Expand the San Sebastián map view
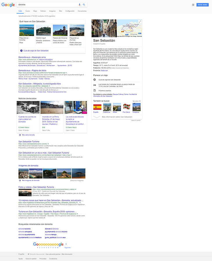Viewport: 212px width, 261px height. (140, 22)
